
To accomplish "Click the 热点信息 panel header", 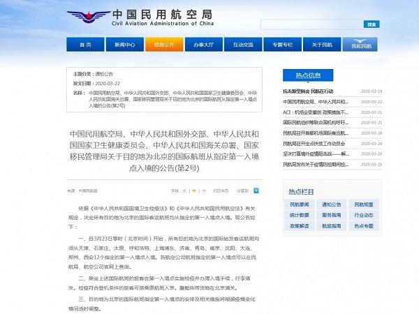I will (x=302, y=75).
